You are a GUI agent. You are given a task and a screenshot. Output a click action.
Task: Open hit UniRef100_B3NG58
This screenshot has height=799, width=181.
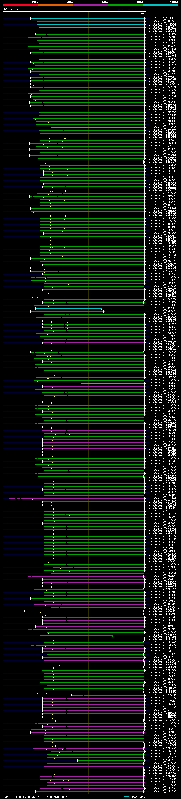click(x=162, y=433)
